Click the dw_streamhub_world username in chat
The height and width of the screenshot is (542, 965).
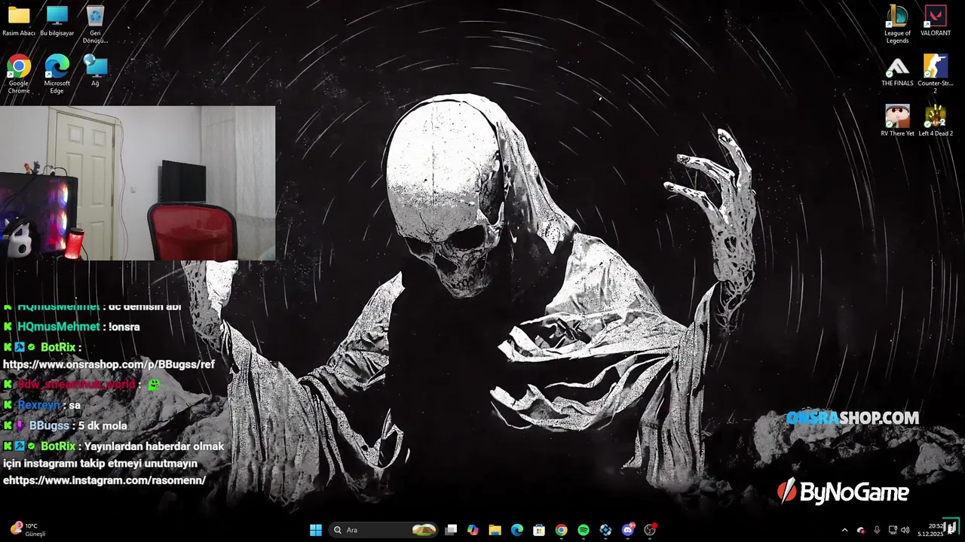point(76,384)
